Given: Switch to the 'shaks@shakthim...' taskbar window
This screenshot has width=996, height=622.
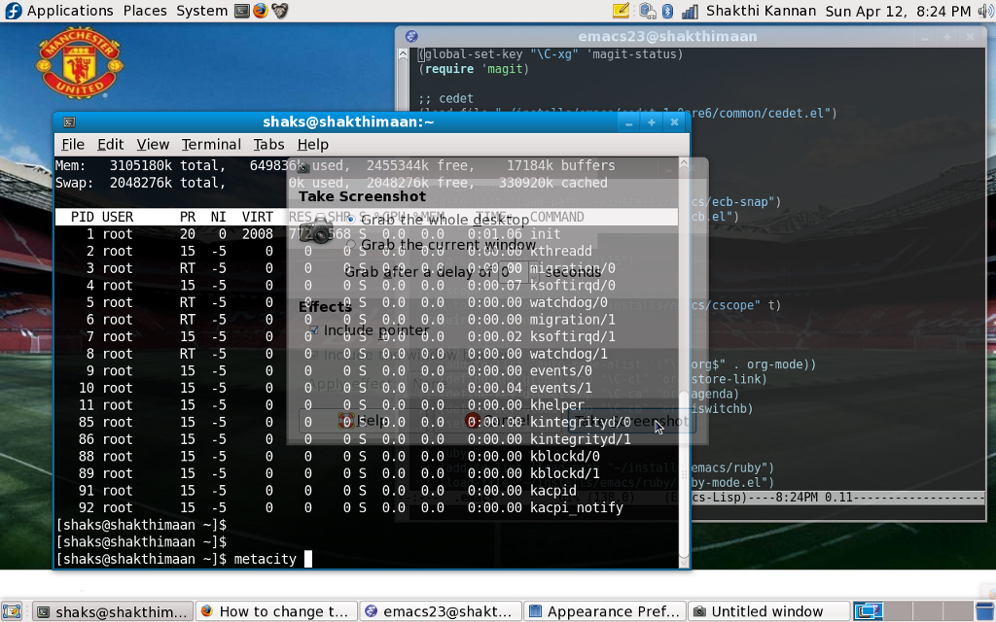Looking at the screenshot, I should (x=113, y=611).
